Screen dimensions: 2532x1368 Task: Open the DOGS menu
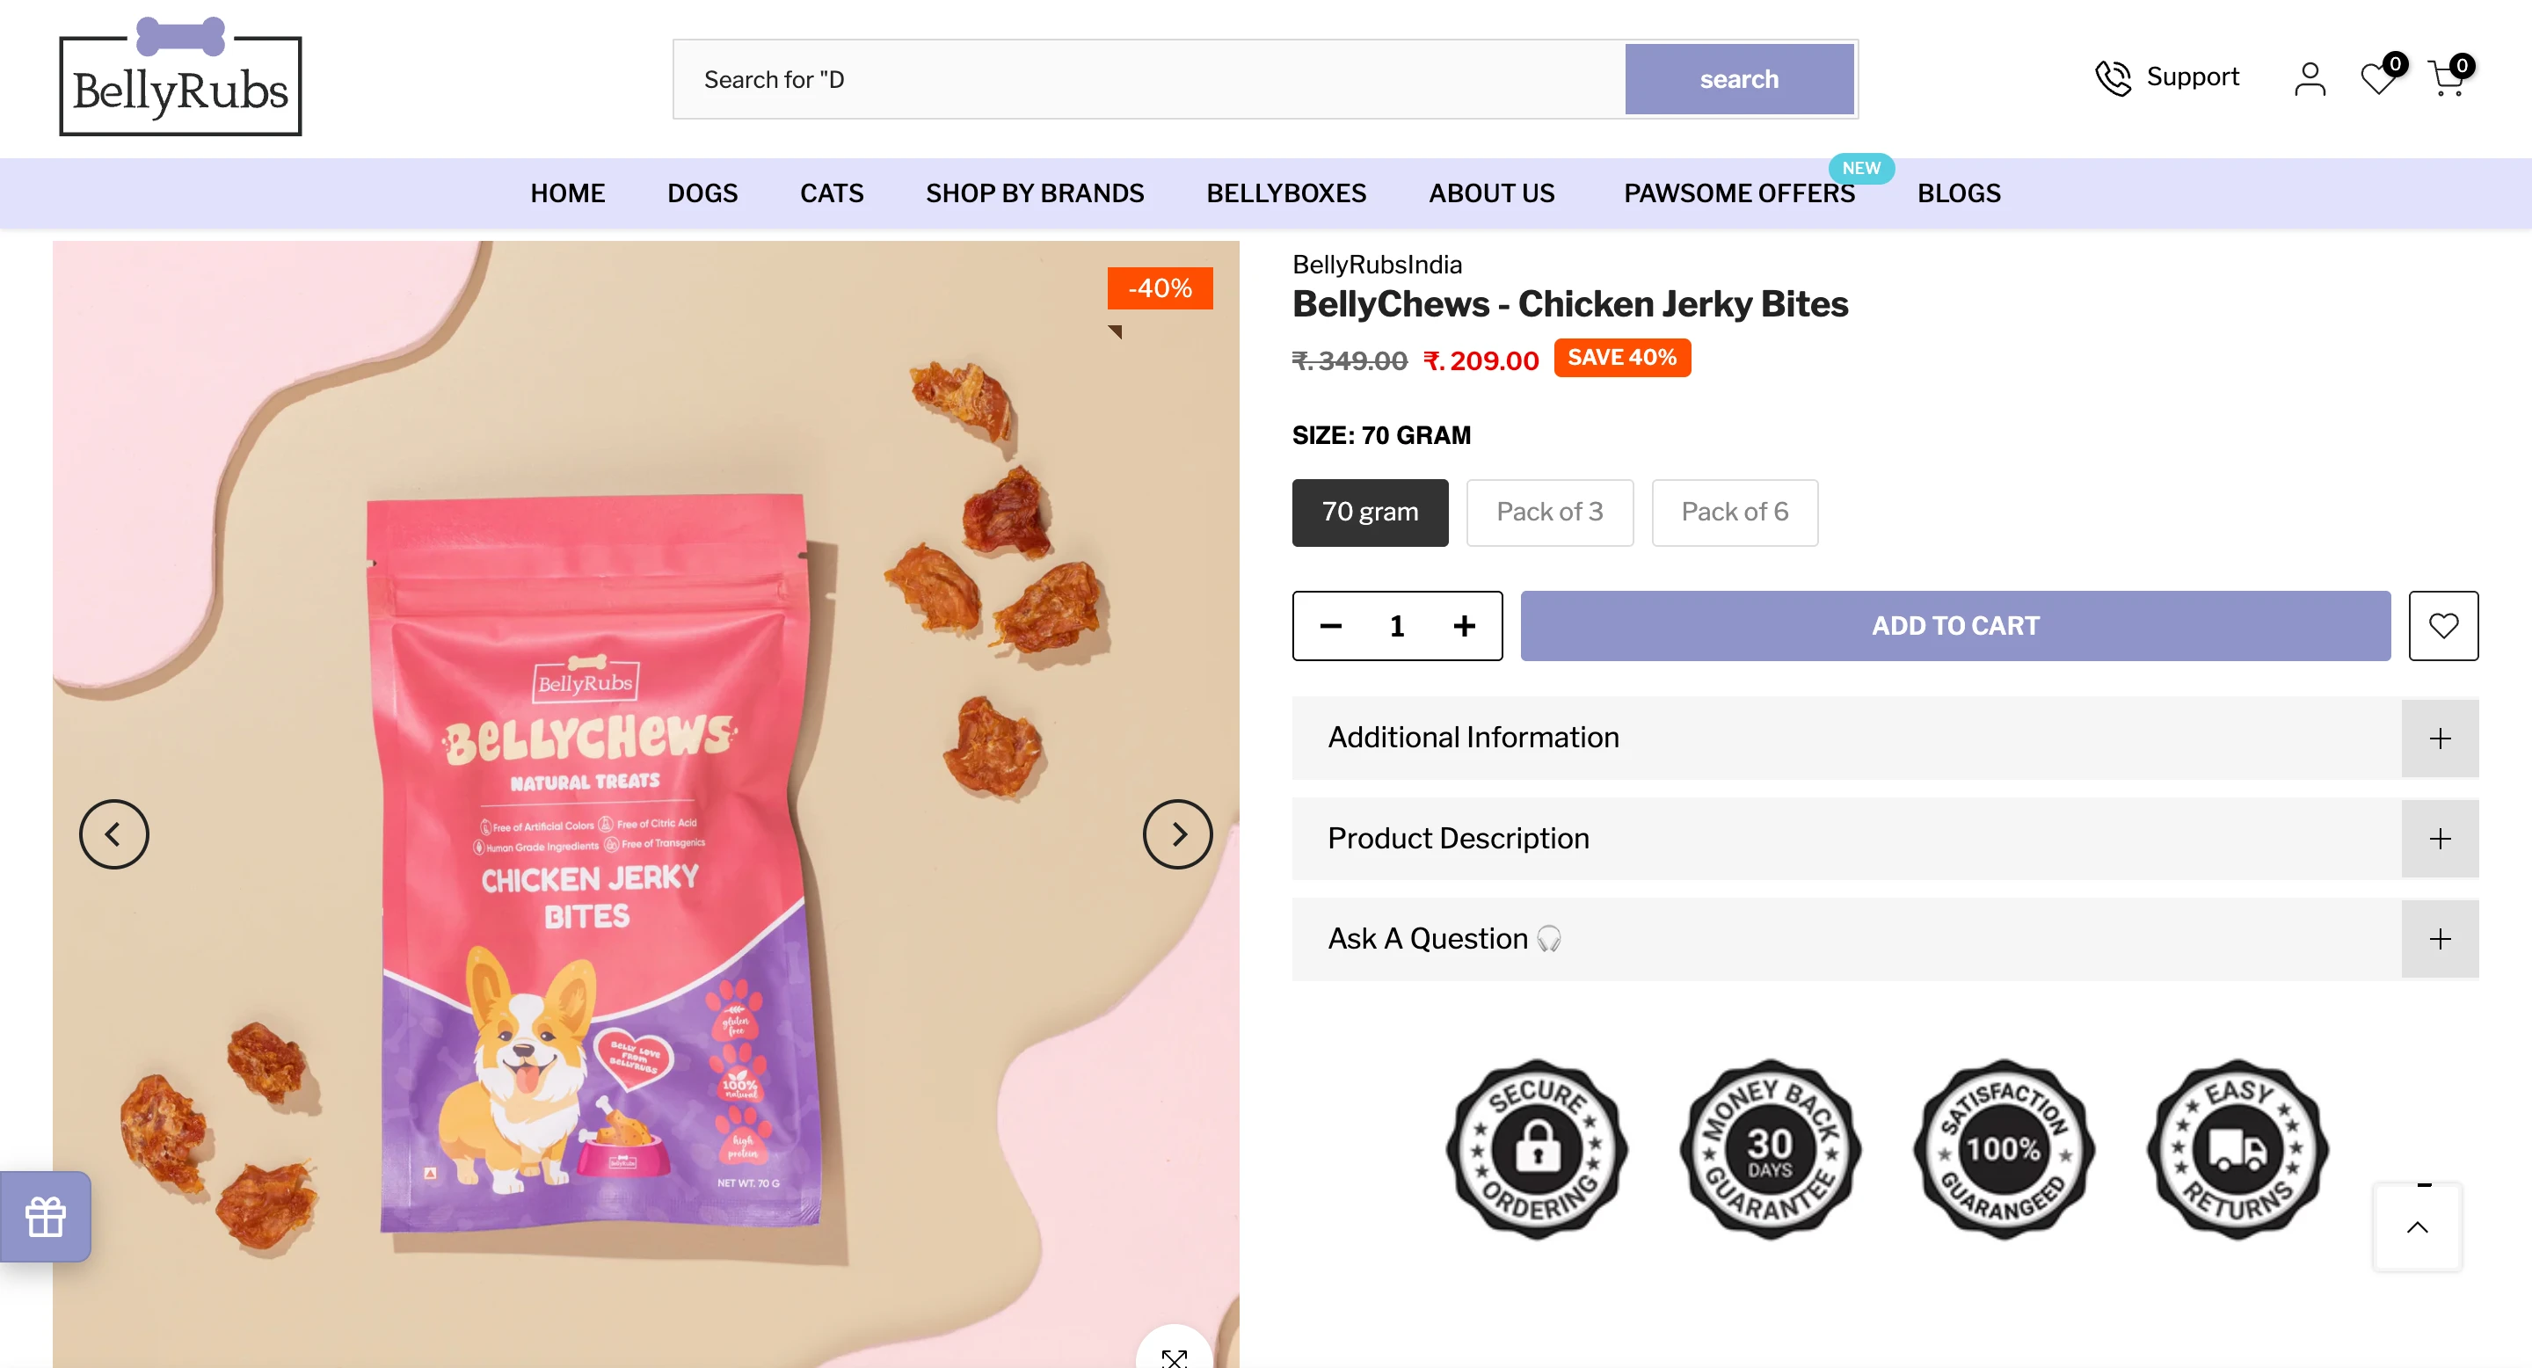[x=702, y=193]
